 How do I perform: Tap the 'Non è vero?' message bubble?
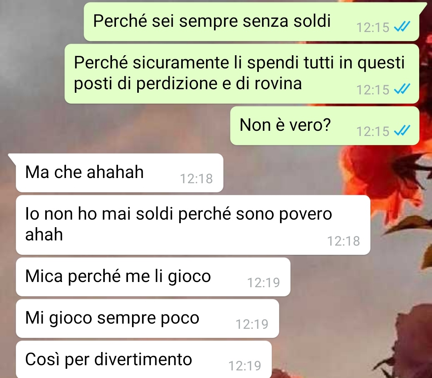324,126
